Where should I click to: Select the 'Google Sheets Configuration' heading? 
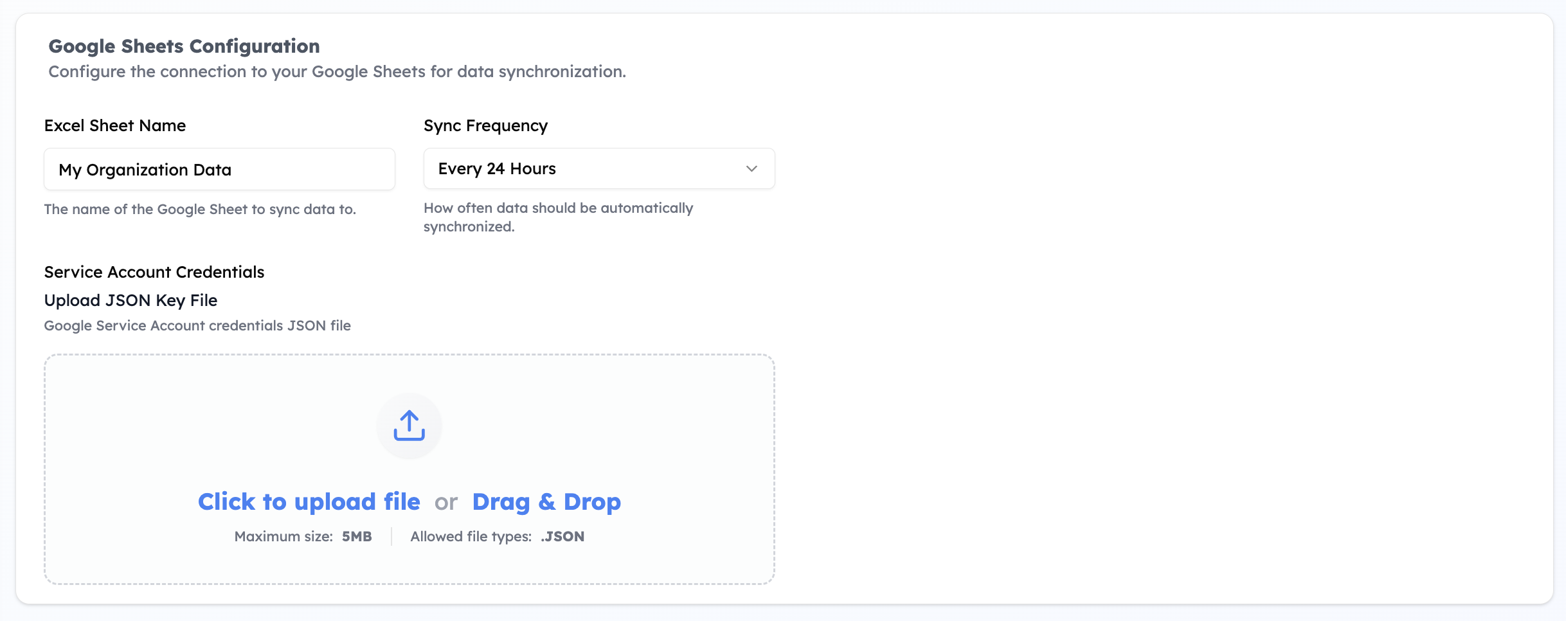tap(184, 46)
